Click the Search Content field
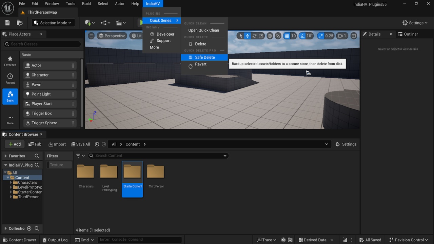Screen dimensions: 434x244 point(158,156)
